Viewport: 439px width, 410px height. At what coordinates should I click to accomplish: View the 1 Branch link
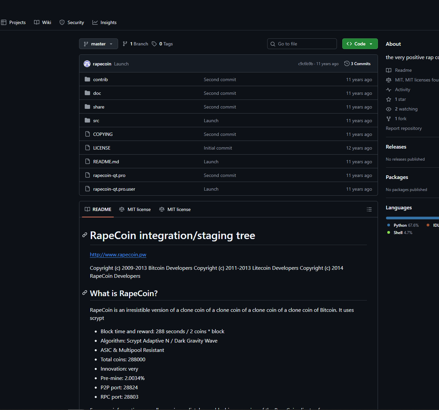[x=135, y=44]
